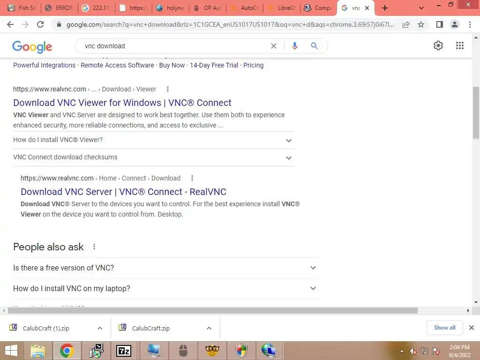The width and height of the screenshot is (480, 360).
Task: Switch to the ERROR tab
Action: [x=59, y=8]
